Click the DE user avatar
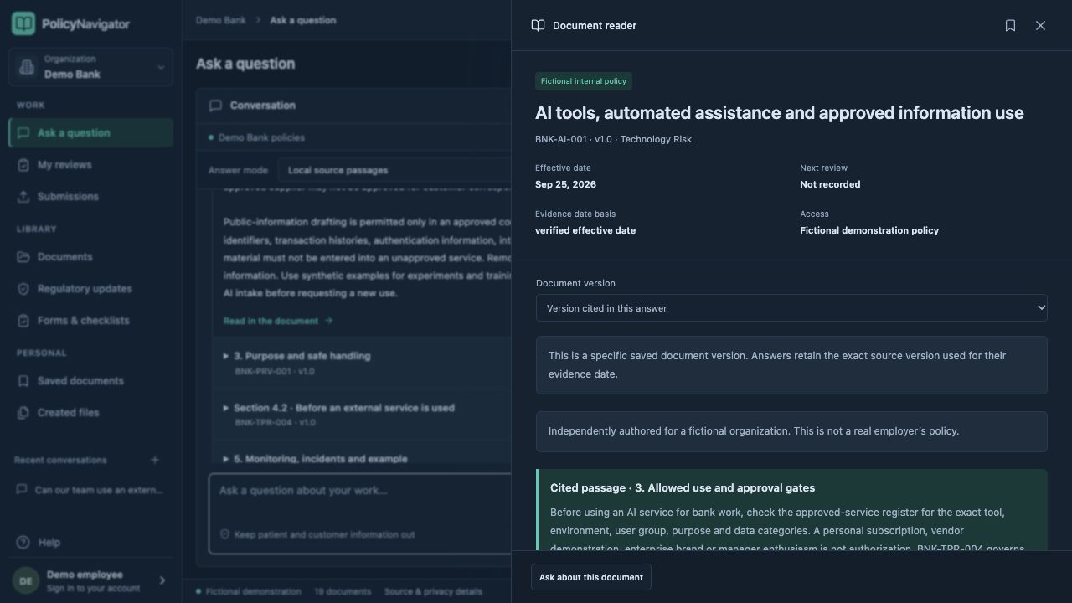Viewport: 1072px width, 603px height. (26, 581)
